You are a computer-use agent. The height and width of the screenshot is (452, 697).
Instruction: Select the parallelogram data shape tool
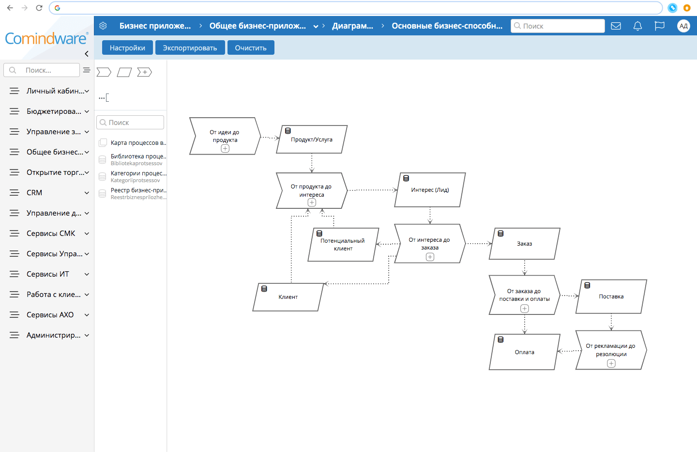(124, 72)
